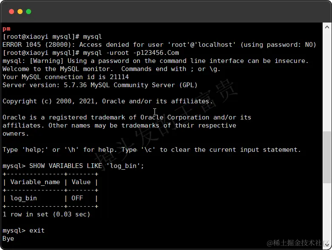The image size is (332, 250).
Task: Click the Server version 5.7.36 line
Action: pyautogui.click(x=100, y=85)
